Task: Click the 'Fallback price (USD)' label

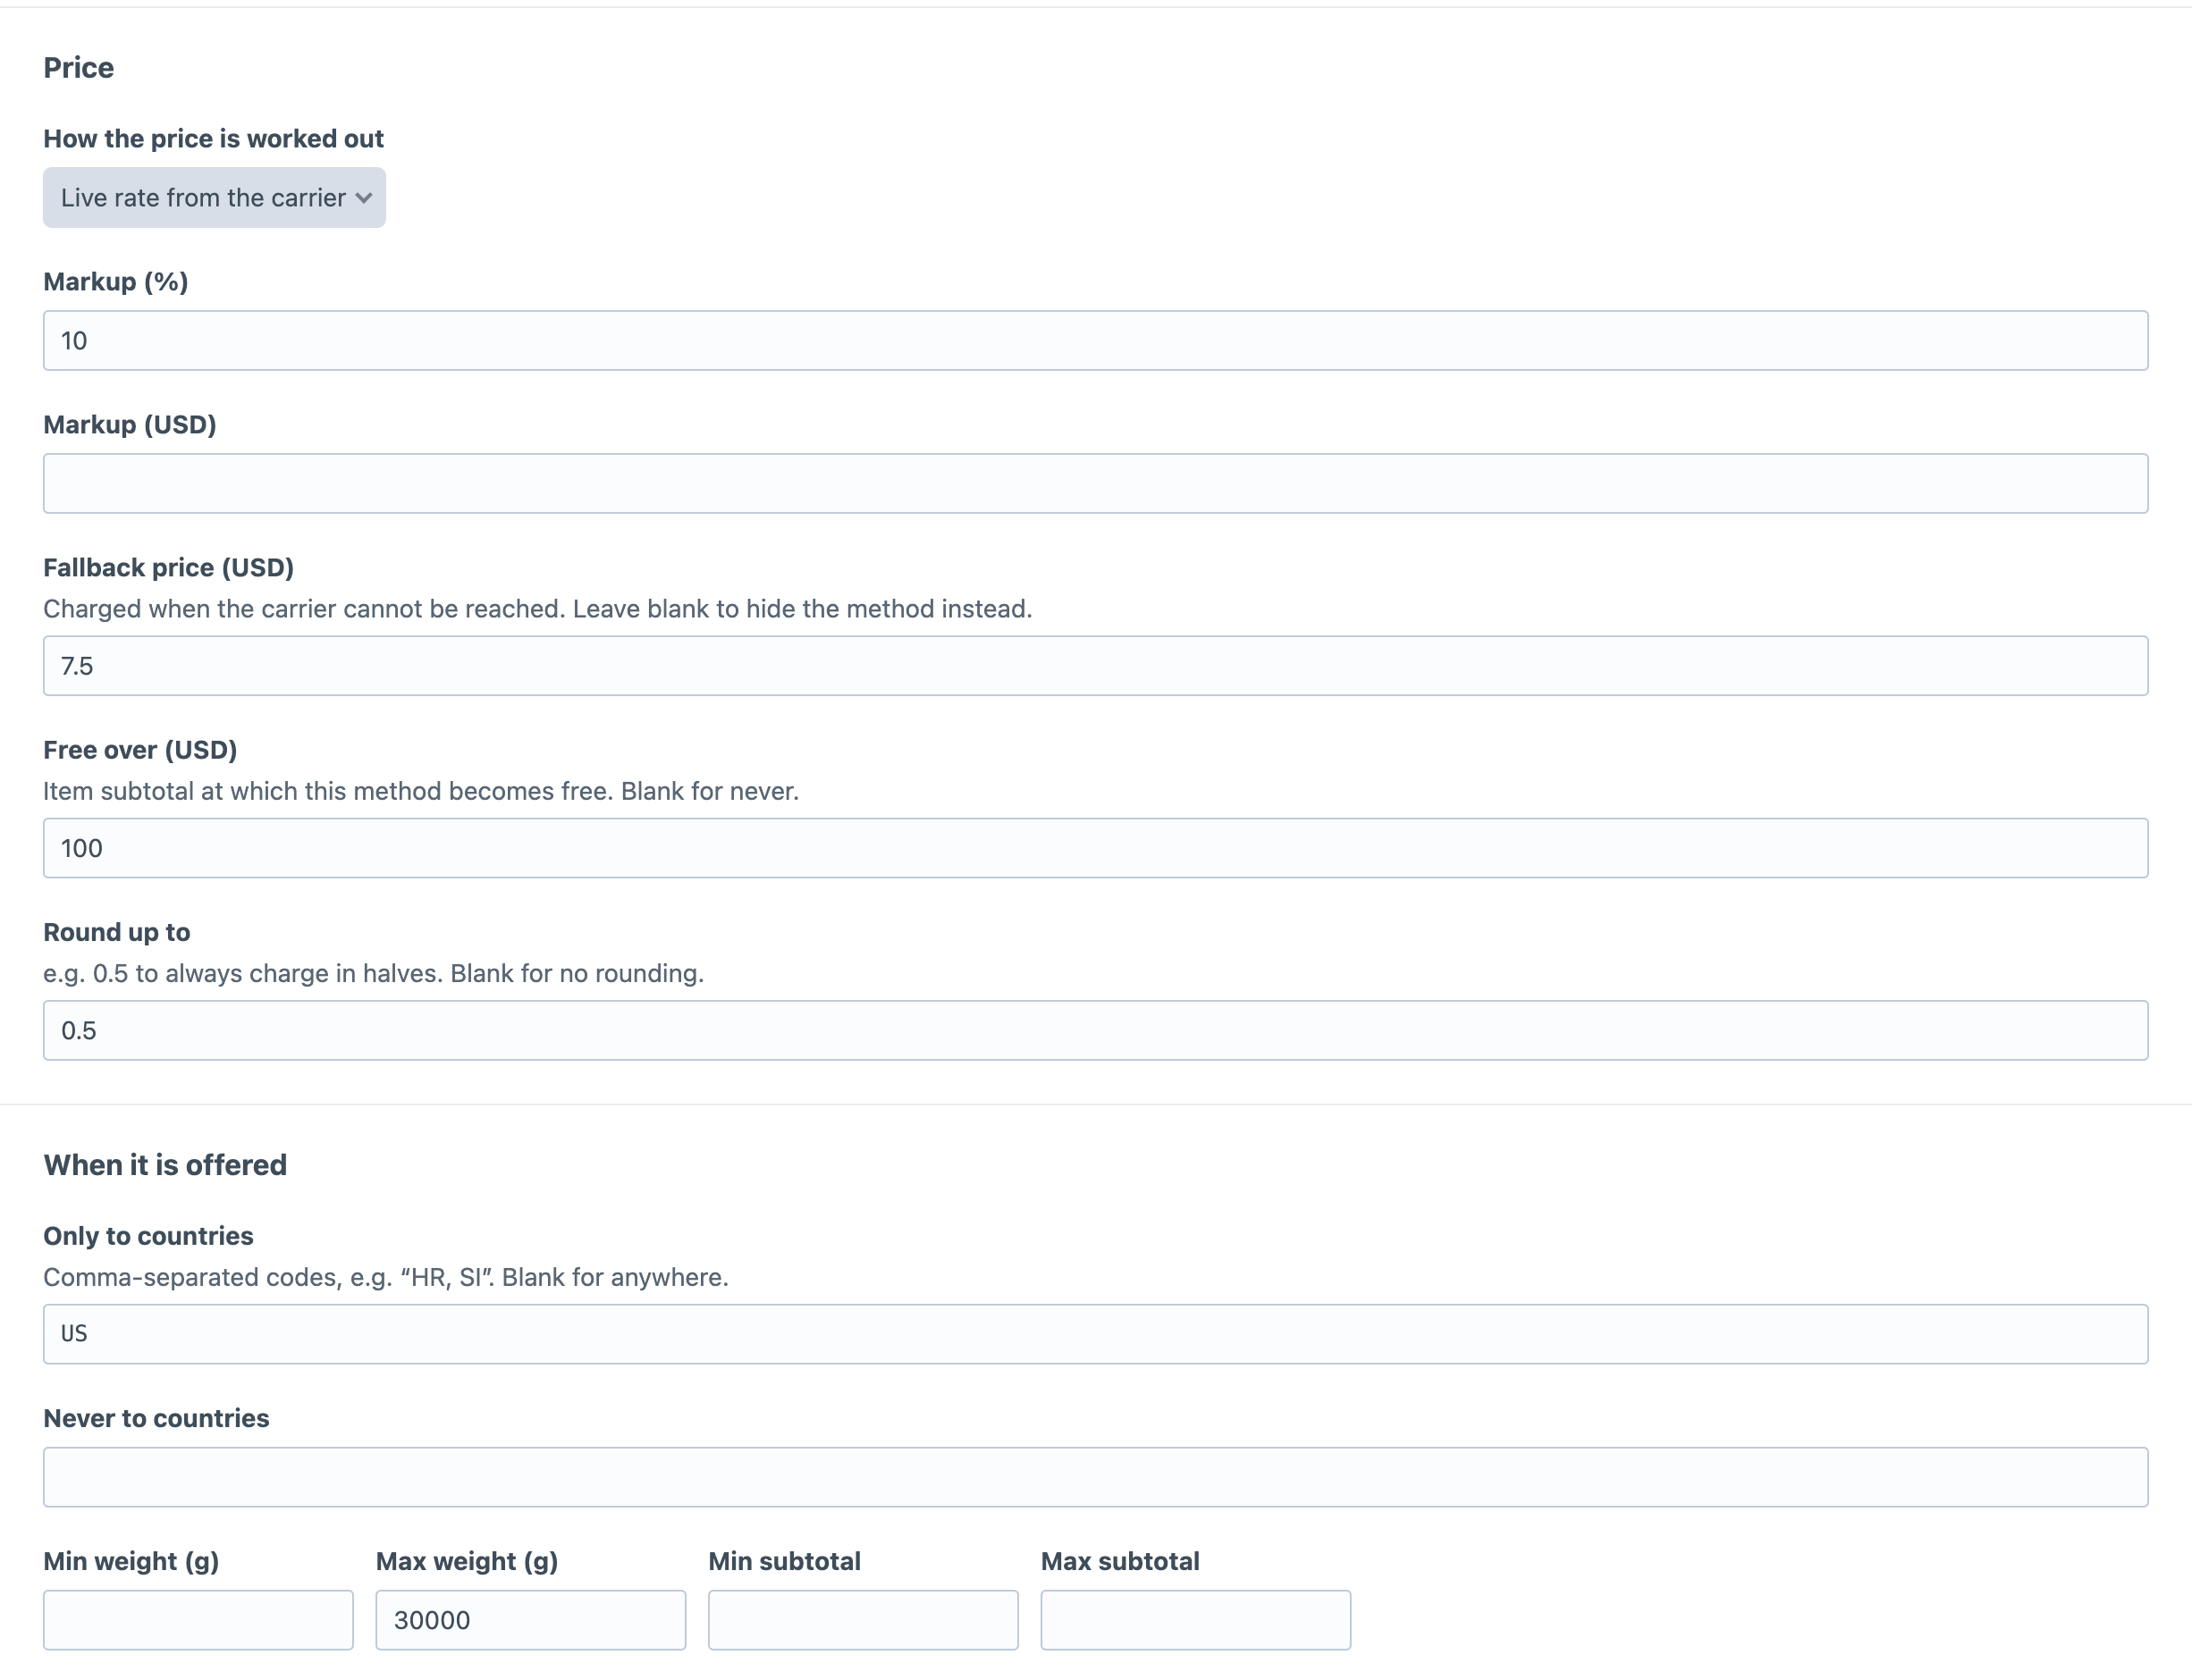Action: coord(168,568)
